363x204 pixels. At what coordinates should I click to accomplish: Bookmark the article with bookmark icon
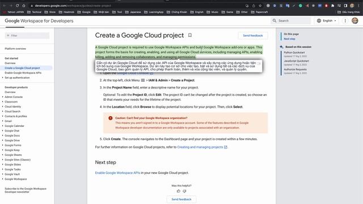pos(190,35)
